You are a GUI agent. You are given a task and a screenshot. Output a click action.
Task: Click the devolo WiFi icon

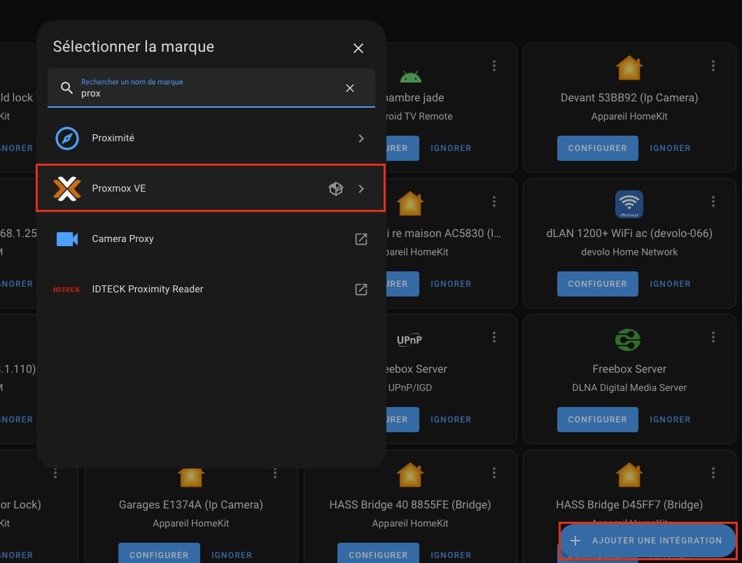click(629, 204)
